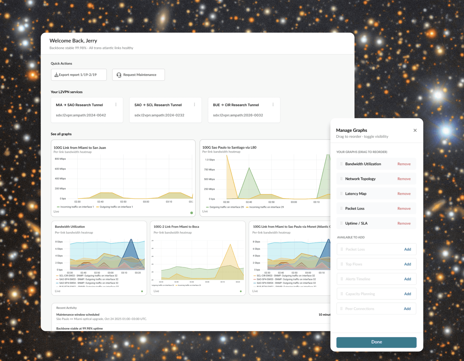This screenshot has height=361, width=464.
Task: Open BUE → CIR Research Tunnel card
Action: coord(244,110)
